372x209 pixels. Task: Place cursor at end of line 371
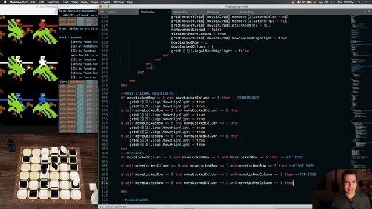(294, 183)
